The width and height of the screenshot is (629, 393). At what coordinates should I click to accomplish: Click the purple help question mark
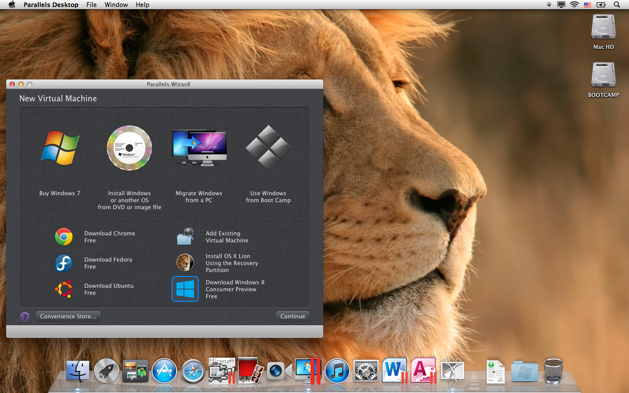click(x=25, y=317)
